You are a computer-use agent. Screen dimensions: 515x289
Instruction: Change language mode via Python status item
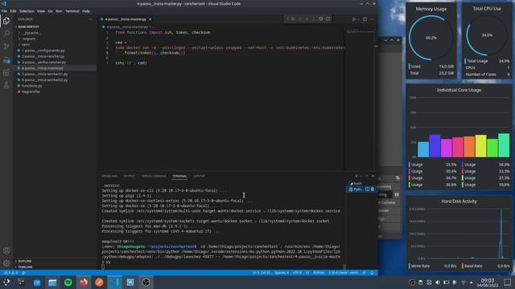point(319,273)
